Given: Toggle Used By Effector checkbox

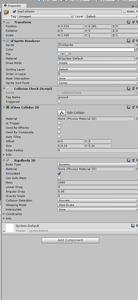Looking at the screenshot, I should click(x=59, y=128).
